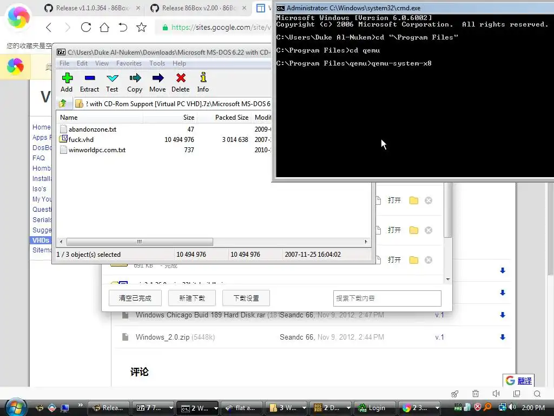Image resolution: width=554 pixels, height=416 pixels.
Task: Click the magnifier zoom icon in browser status bar
Action: pyautogui.click(x=537, y=394)
